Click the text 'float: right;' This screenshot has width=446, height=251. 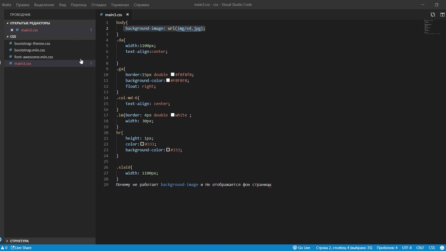click(x=141, y=86)
